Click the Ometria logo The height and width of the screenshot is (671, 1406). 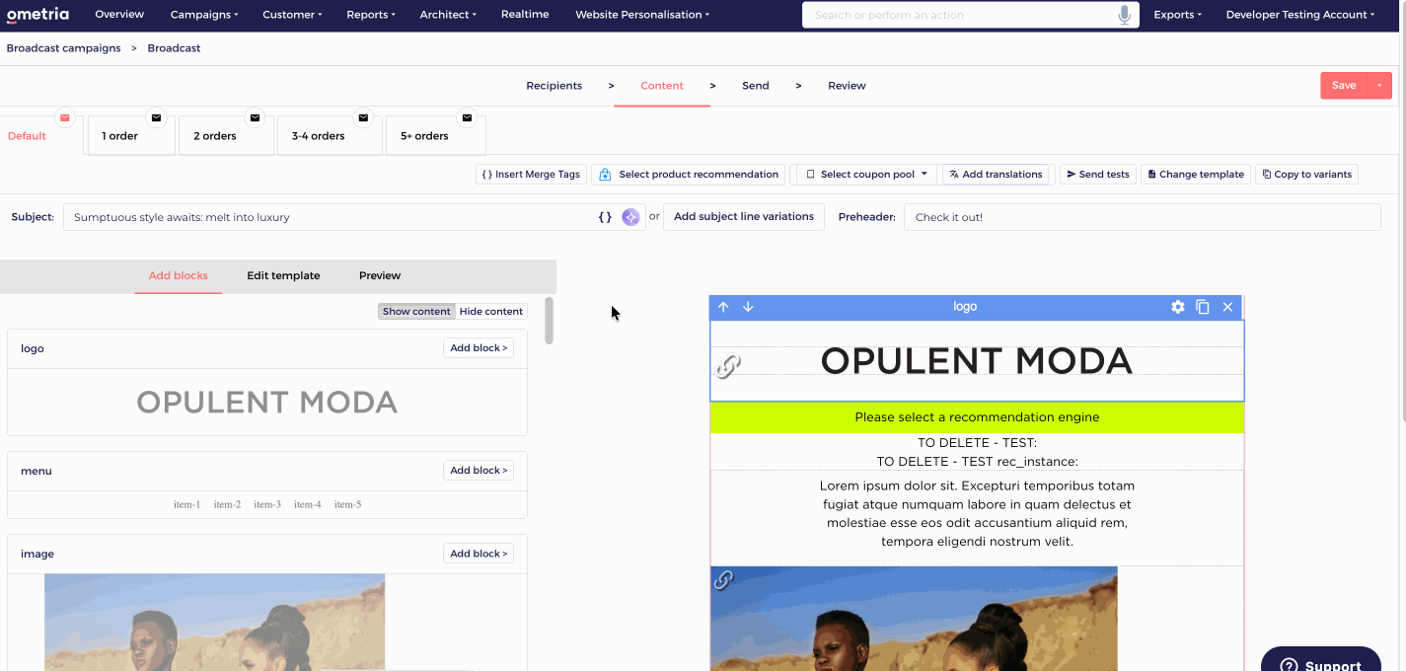[x=39, y=15]
